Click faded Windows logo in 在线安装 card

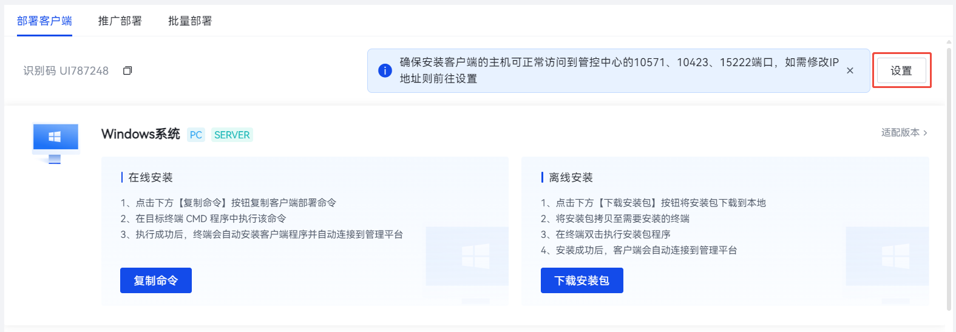(475, 256)
